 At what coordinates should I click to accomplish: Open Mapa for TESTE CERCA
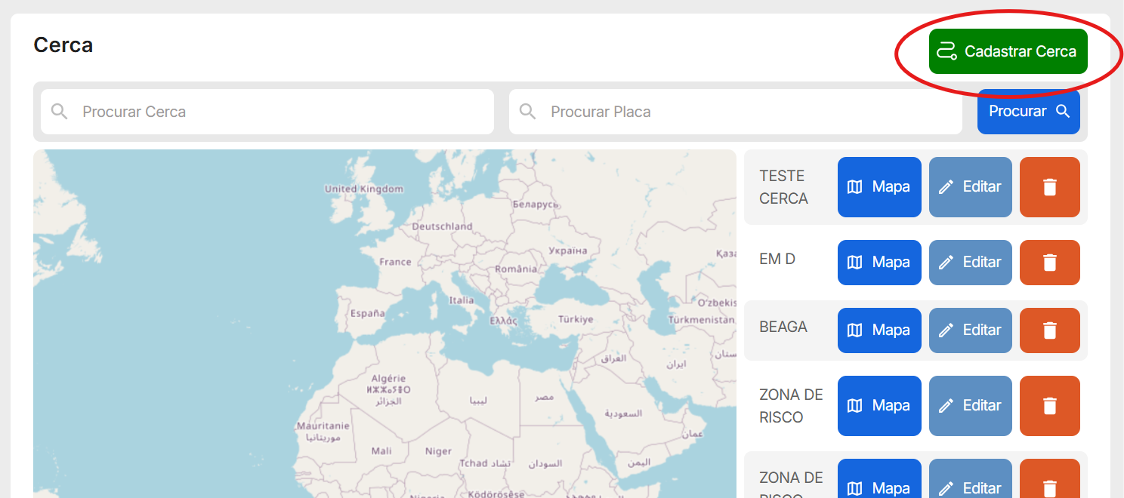pos(879,187)
